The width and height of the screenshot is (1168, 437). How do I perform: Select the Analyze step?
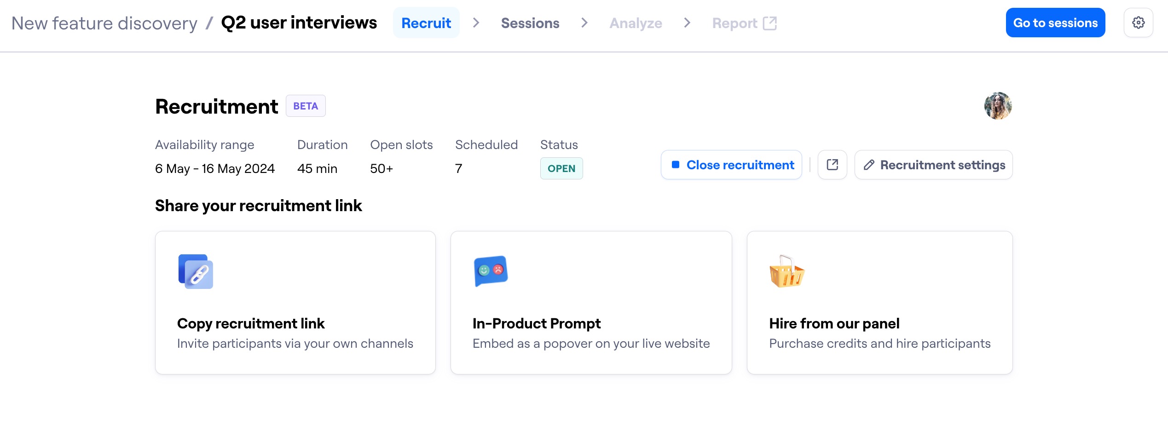(636, 23)
